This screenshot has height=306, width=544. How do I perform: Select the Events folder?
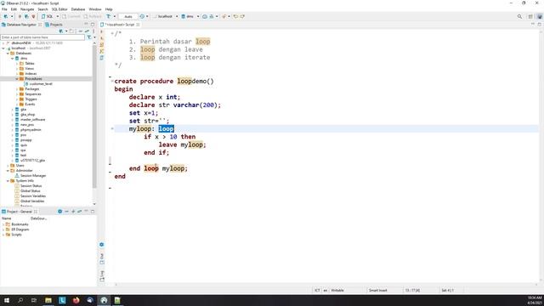coord(30,104)
